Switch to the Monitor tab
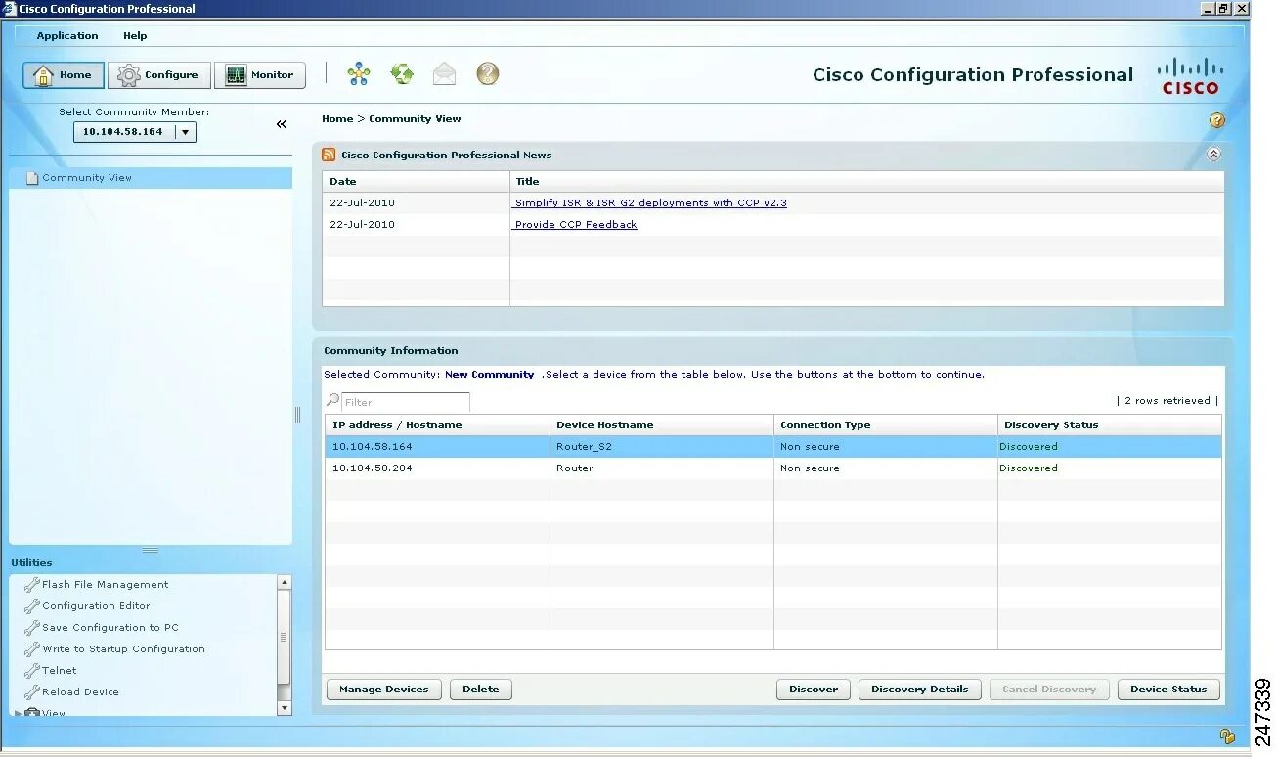The image size is (1277, 757). click(260, 75)
